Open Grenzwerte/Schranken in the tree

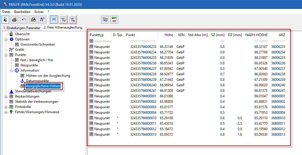click(x=38, y=44)
